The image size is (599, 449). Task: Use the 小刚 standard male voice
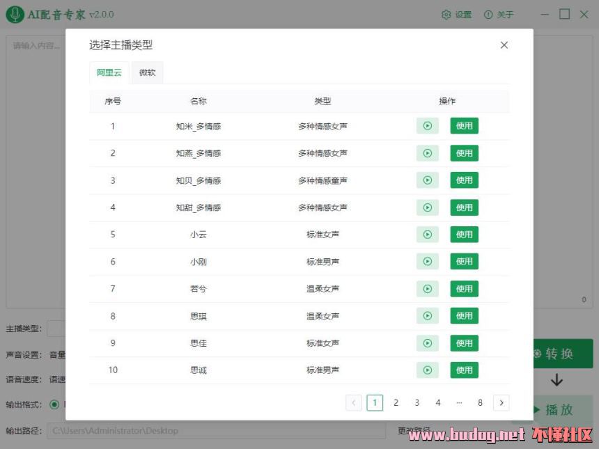click(464, 262)
